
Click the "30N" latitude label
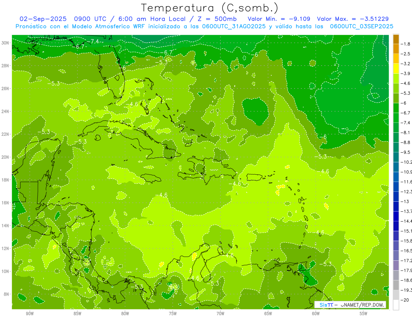[5, 43]
